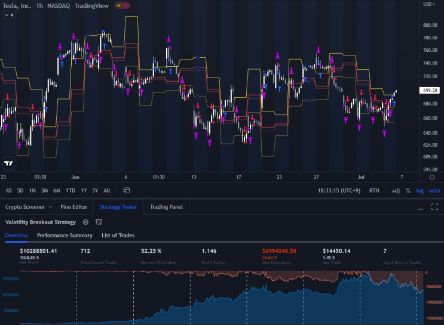Screen dimensions: 444x325
Task: Select the YTD time range
Action: click(x=71, y=190)
